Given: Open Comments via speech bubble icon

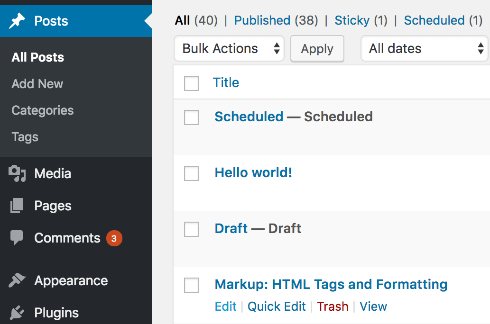Looking at the screenshot, I should click(x=17, y=238).
